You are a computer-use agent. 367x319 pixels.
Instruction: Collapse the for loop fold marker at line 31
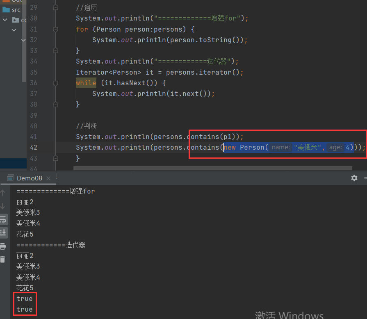pos(55,29)
